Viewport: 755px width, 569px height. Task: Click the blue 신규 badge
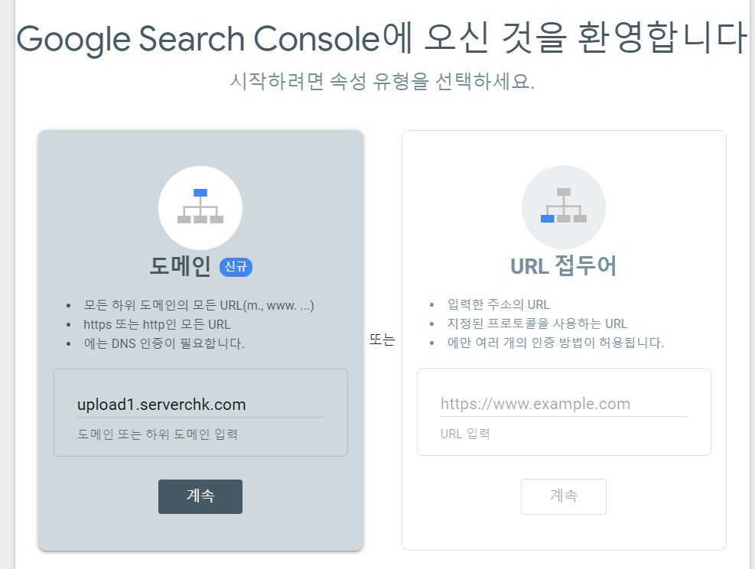tap(236, 267)
